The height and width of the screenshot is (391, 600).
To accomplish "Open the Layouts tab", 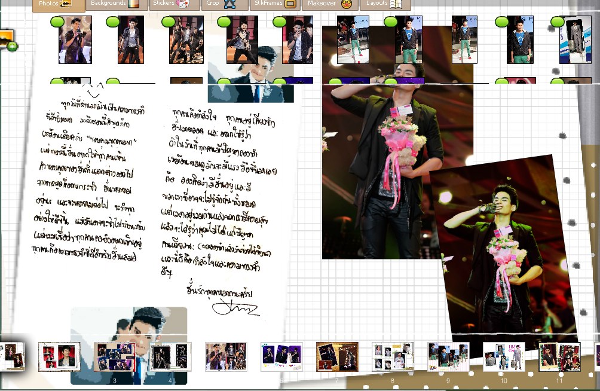I will click(x=385, y=4).
